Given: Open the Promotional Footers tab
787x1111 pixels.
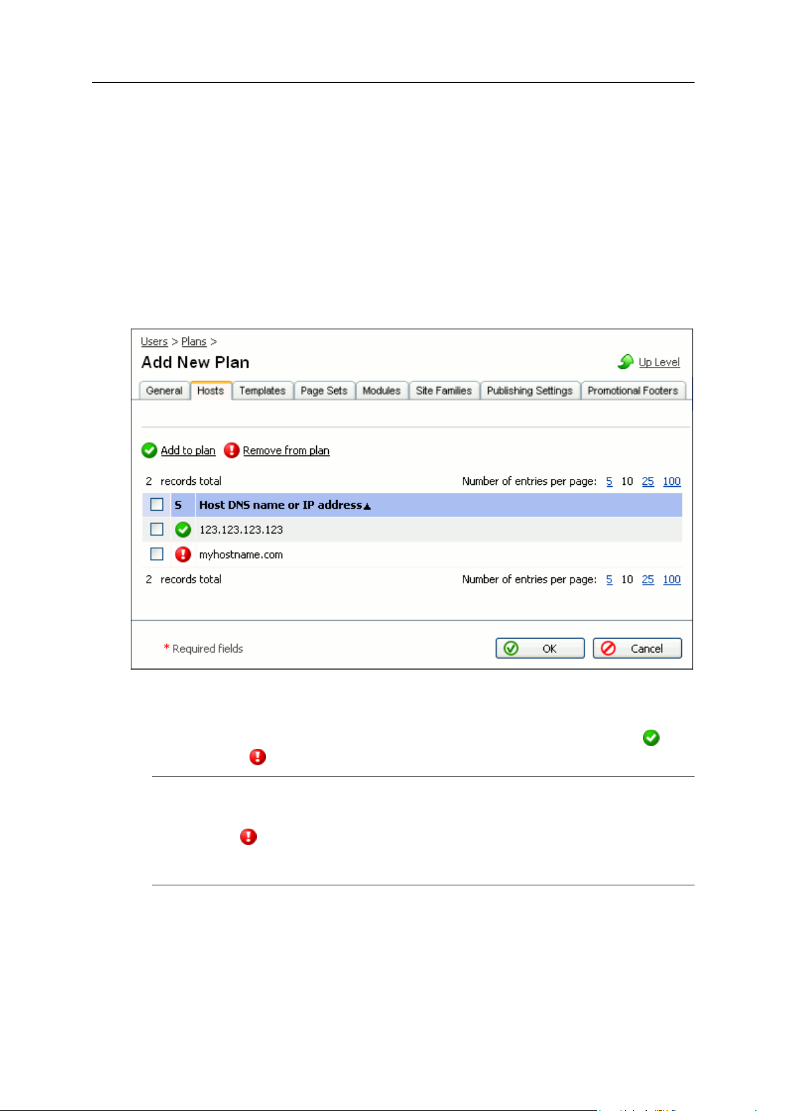Looking at the screenshot, I should click(x=633, y=391).
